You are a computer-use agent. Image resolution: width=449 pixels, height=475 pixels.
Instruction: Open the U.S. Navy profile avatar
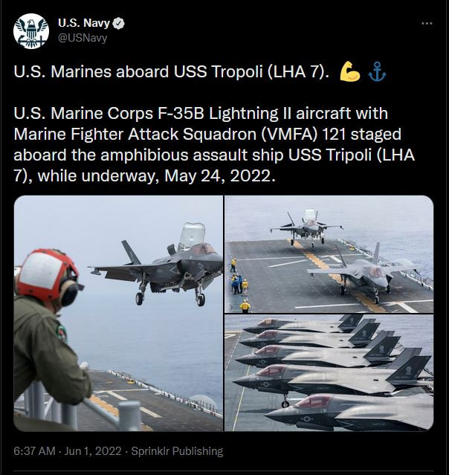pos(31,31)
